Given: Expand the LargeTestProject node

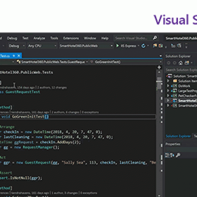Looking at the screenshot, I should click(x=168, y=91).
